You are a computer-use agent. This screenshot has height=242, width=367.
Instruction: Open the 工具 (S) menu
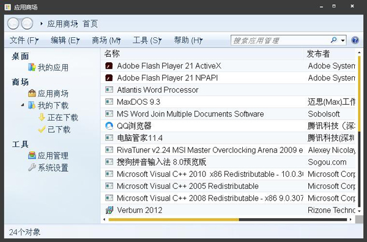(147, 40)
